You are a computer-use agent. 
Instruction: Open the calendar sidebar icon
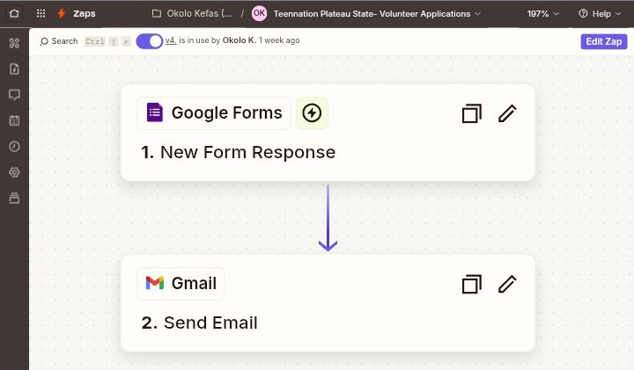[14, 120]
